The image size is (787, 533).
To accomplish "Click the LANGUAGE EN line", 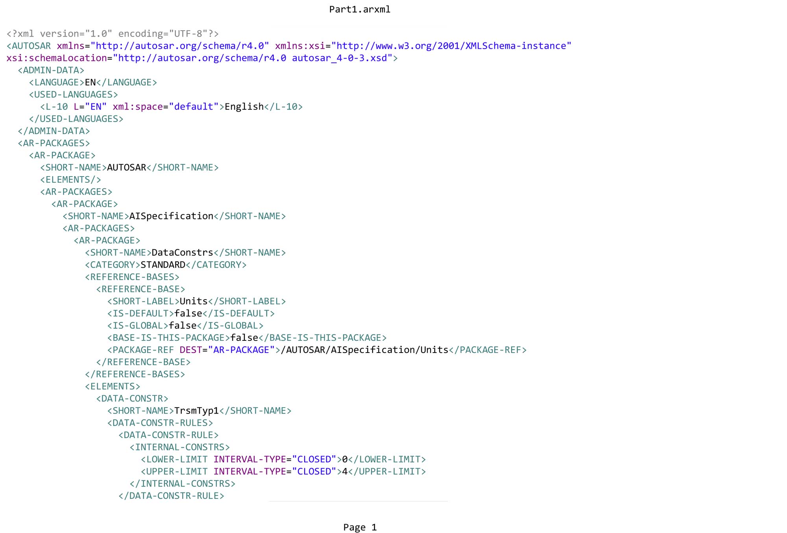I will [93, 83].
